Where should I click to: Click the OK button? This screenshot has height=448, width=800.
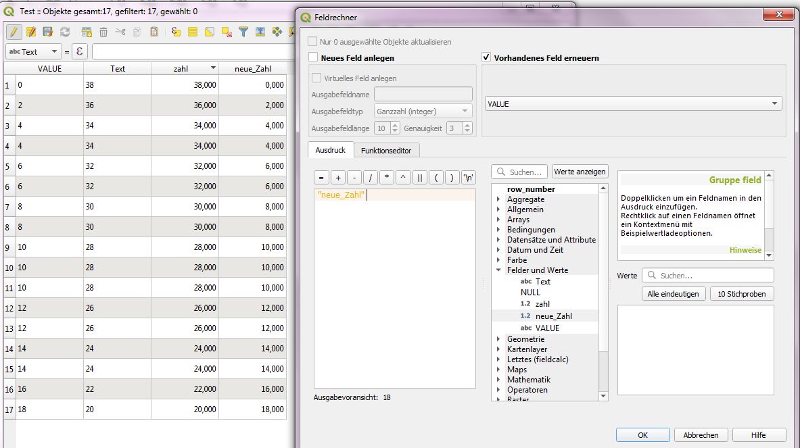coord(642,435)
